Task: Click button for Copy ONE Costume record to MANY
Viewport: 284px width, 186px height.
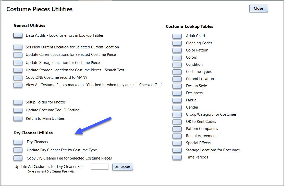Action: [18, 77]
